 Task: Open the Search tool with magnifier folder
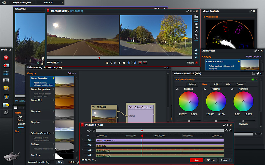[x=6, y=88]
